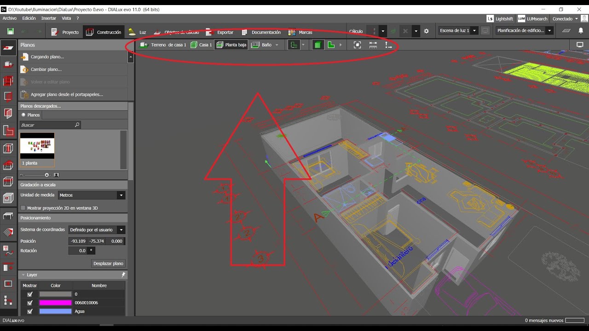Viewport: 589px width, 331px height.
Task: Open the Conectado account dropdown
Action: click(x=565, y=19)
